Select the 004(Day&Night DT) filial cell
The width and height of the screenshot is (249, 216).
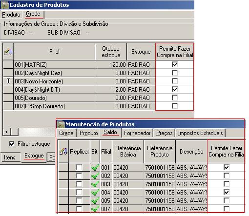tap(54, 89)
